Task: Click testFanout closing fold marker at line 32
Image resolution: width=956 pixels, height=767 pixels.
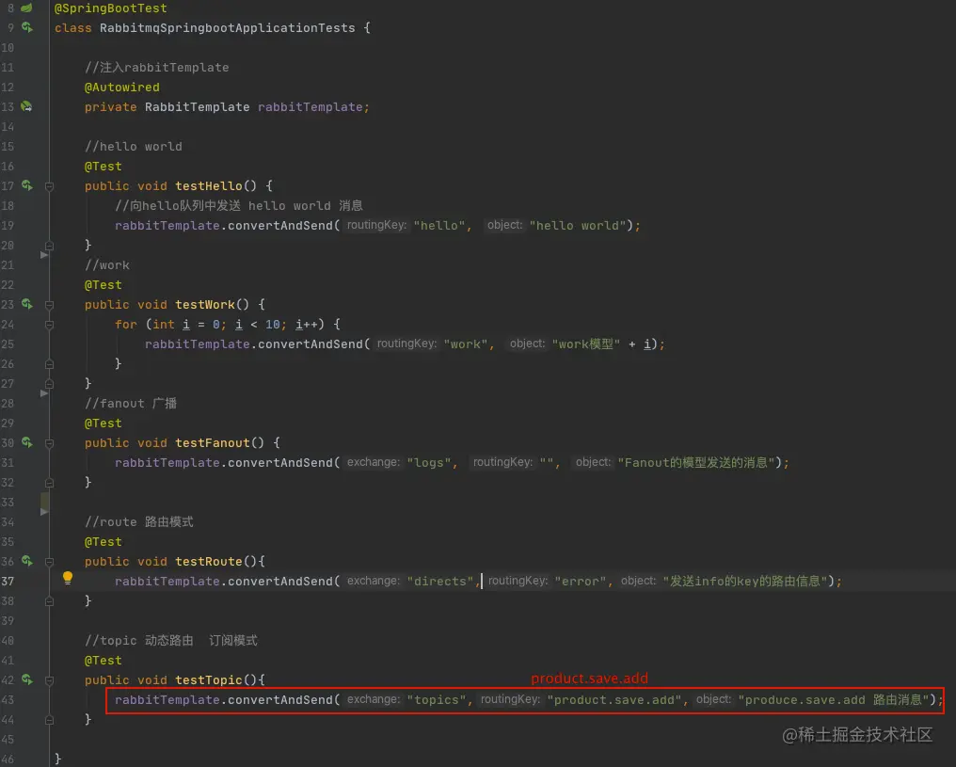Action: (49, 483)
